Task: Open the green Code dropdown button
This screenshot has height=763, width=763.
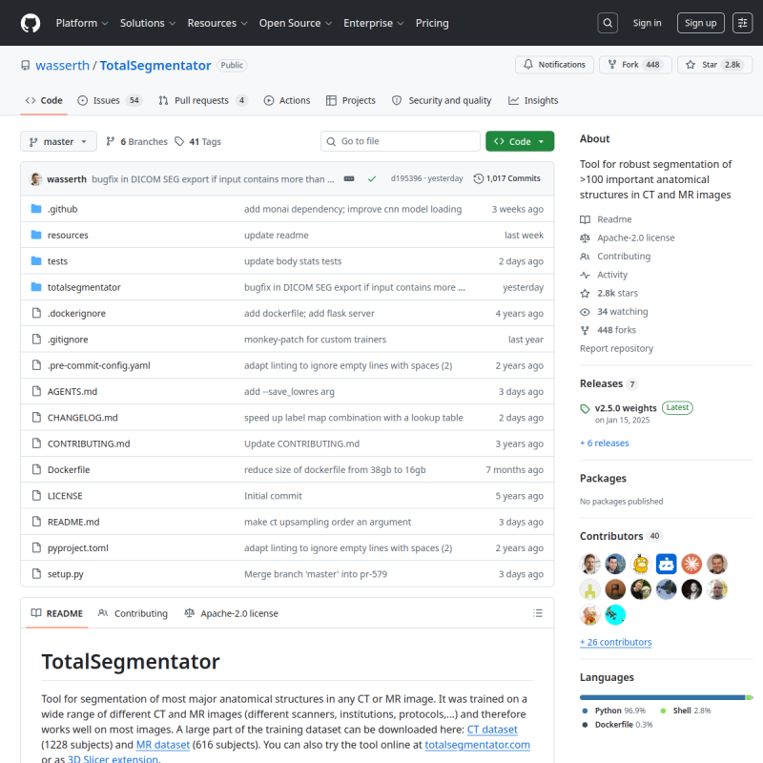Action: pyautogui.click(x=519, y=141)
